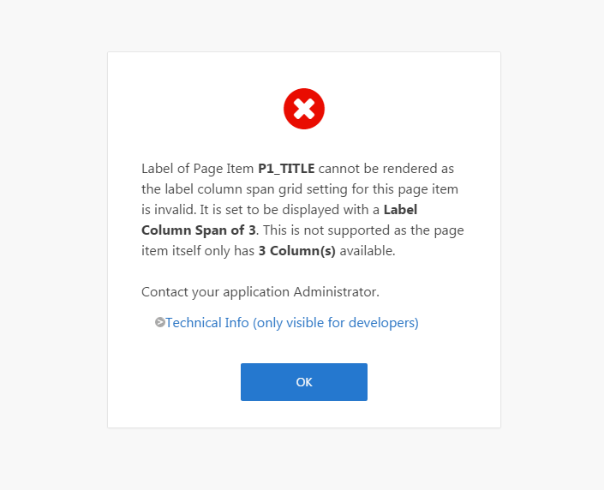This screenshot has width=604, height=490.
Task: Click bold "Label Column Span of 3" text
Action: pos(278,220)
